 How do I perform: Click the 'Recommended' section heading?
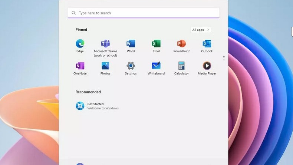[88, 92]
